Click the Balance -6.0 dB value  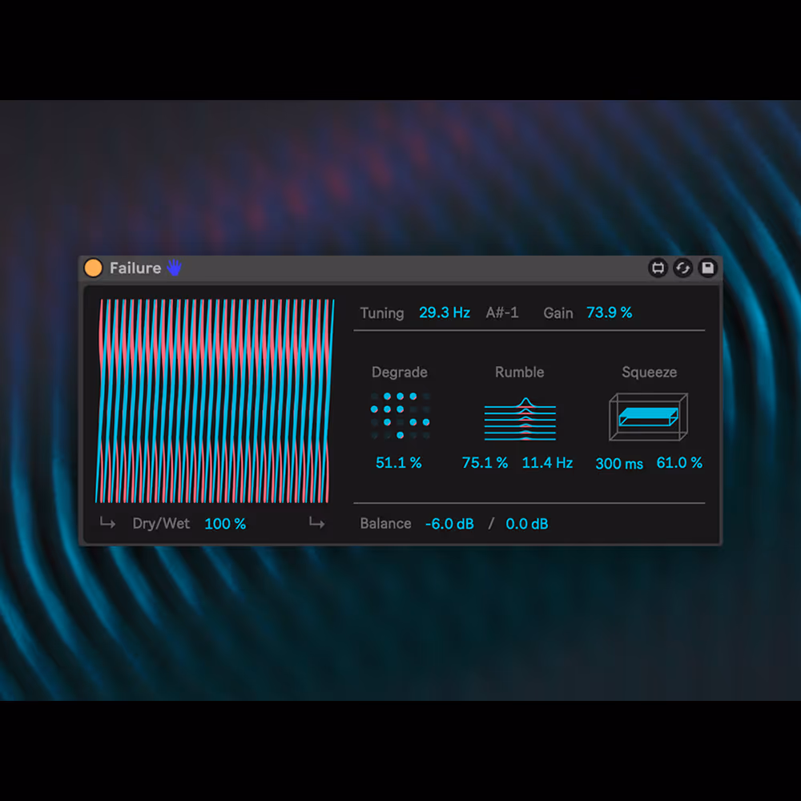click(x=449, y=524)
